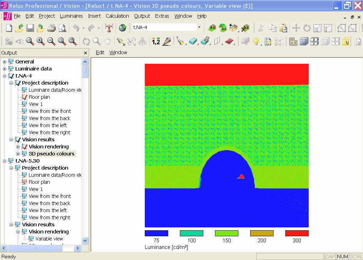Select 'View from the right' under t.NA-5.30

tap(50, 217)
